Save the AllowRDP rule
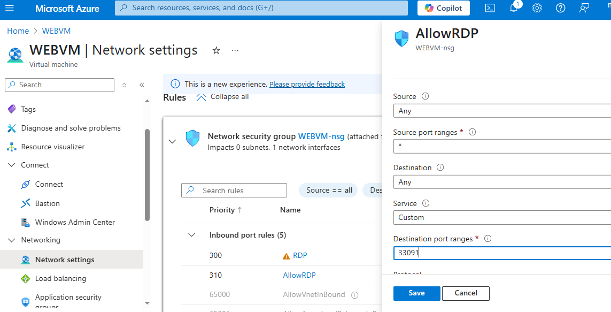 [x=416, y=293]
